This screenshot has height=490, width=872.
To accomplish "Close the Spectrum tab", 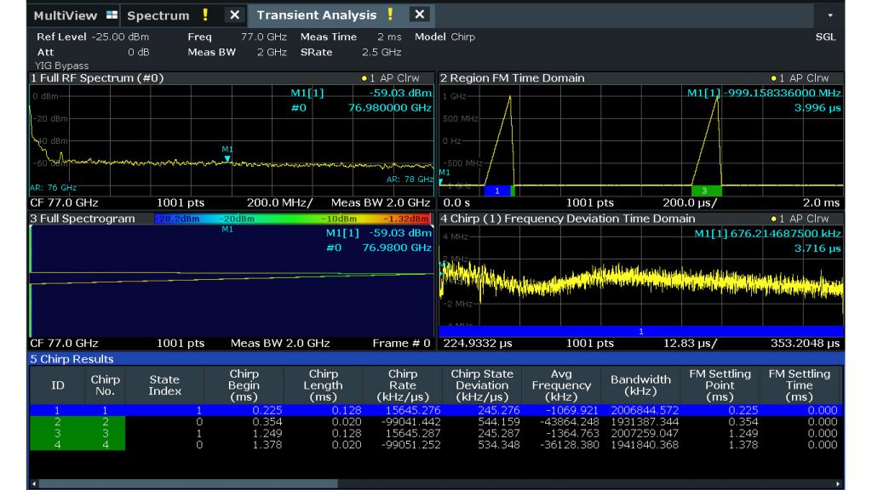I will [x=235, y=15].
